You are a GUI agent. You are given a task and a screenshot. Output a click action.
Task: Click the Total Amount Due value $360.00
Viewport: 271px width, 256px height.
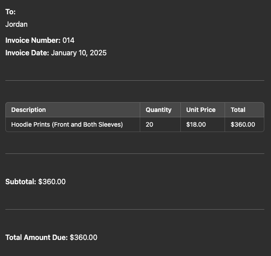click(x=83, y=237)
